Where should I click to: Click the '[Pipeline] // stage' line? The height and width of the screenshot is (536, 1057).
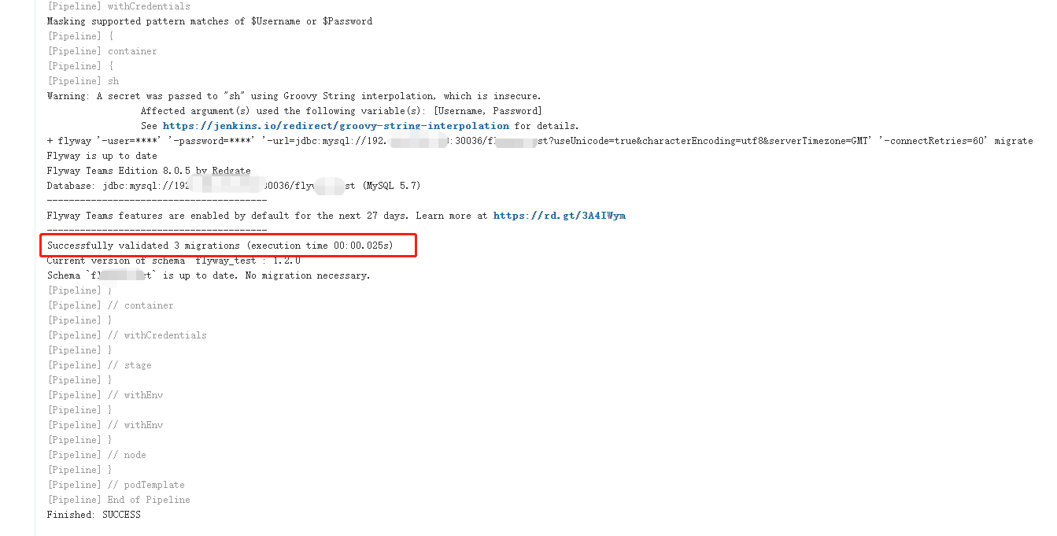[x=99, y=365]
